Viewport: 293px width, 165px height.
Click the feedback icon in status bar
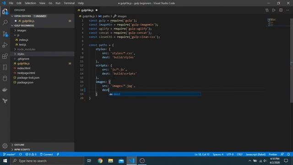point(282,154)
